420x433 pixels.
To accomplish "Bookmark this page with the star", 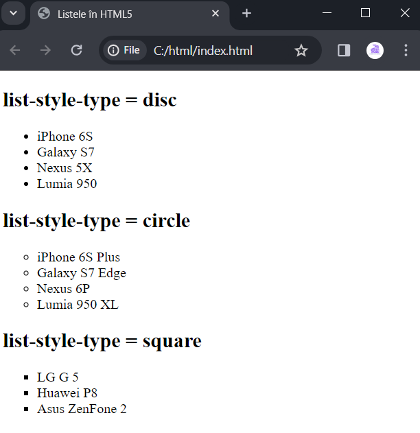I will tap(301, 51).
